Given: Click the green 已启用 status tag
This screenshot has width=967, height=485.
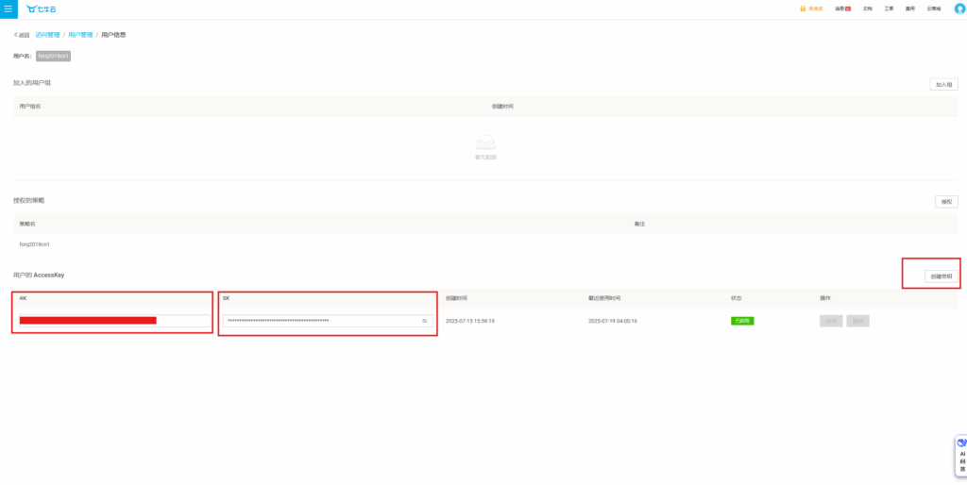Looking at the screenshot, I should [742, 321].
